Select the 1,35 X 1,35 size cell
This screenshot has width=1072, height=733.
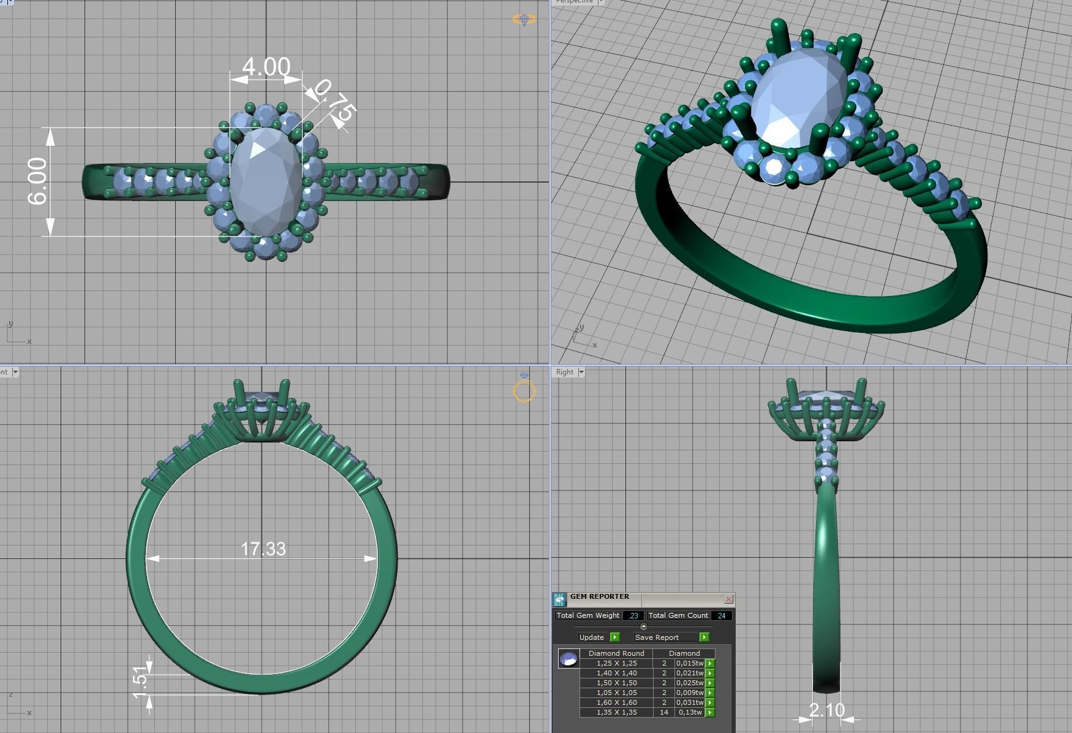pyautogui.click(x=616, y=712)
